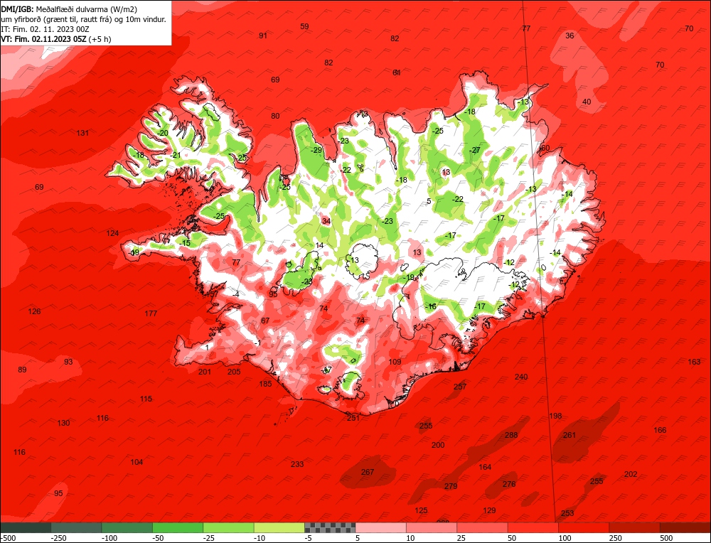Screen dimensions: 711x543
Task: Click the legend swatch between 25 and 50
Action: (483, 527)
